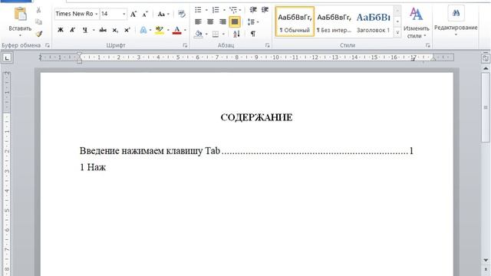Open the Clipboard (Буфер обмена) dialog launcher
Image resolution: width=491 pixels, height=276 pixels.
[x=48, y=45]
